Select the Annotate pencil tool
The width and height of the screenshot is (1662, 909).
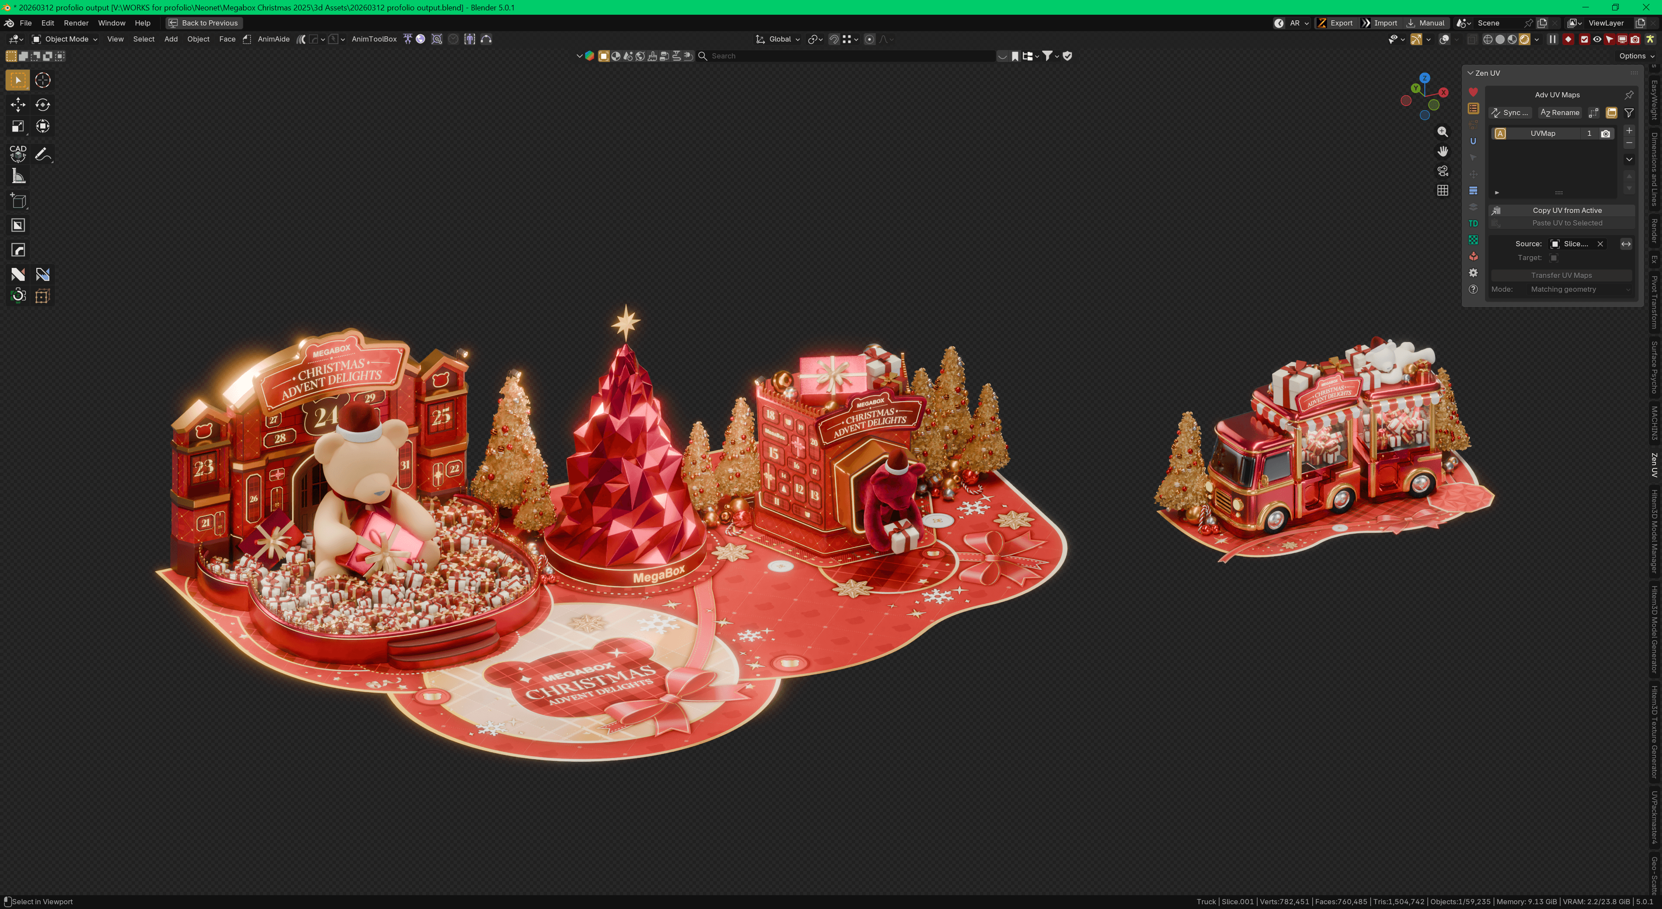click(42, 154)
